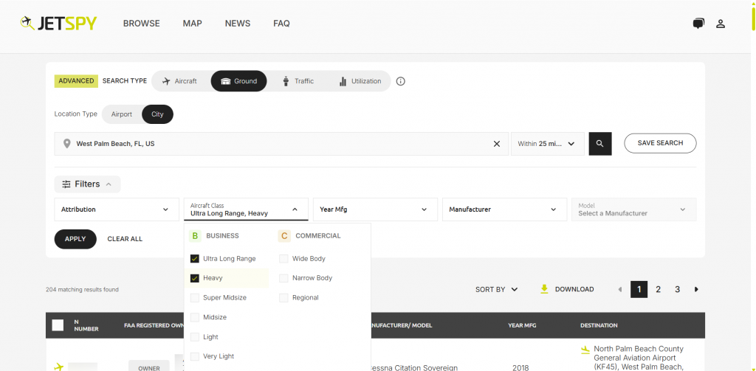Image resolution: width=756 pixels, height=371 pixels.
Task: Select results page 1
Action: point(639,289)
